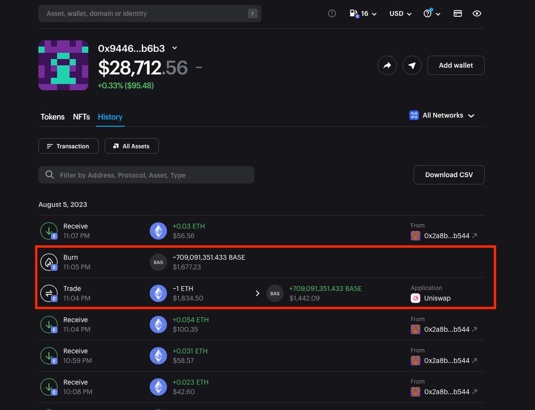This screenshot has height=410, width=535.
Task: Click the arrow between ETH and BASE
Action: click(258, 294)
